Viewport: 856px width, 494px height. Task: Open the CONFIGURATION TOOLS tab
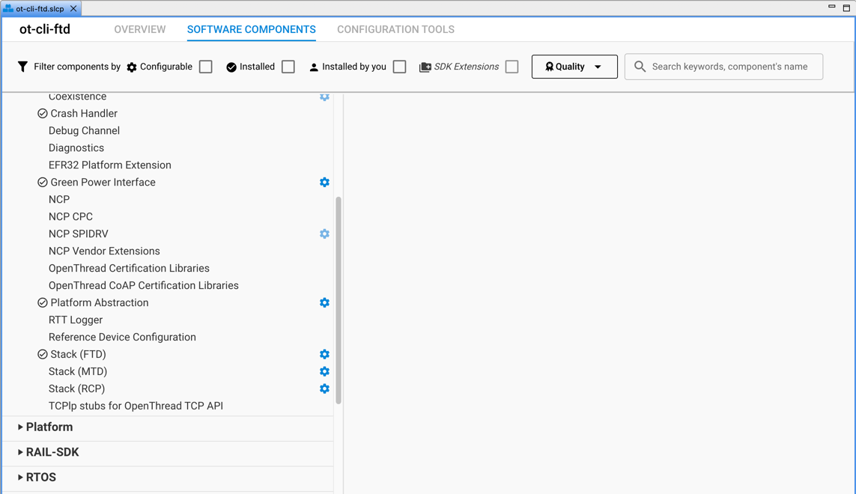[395, 30]
